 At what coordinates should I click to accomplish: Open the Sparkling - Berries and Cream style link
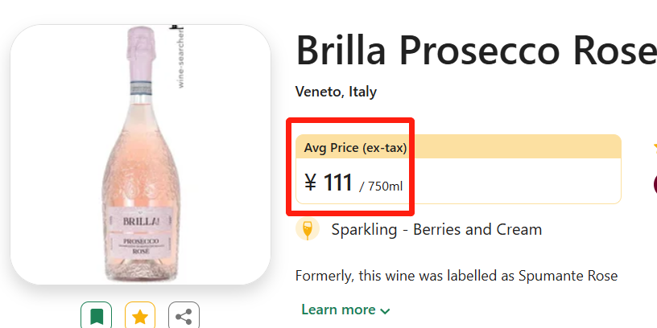436,230
